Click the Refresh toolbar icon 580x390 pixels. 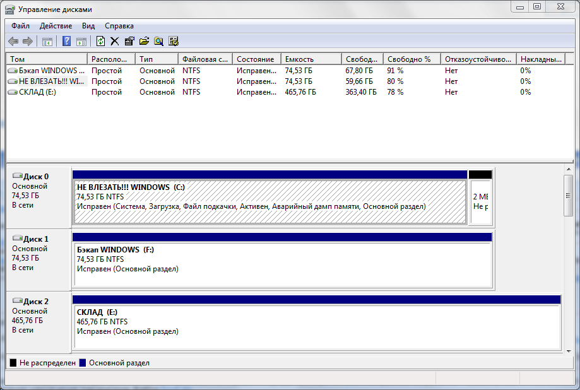pos(100,42)
